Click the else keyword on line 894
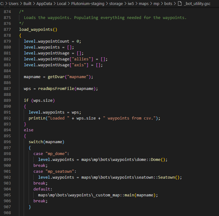Screen dimensions: 219x216 (29, 130)
